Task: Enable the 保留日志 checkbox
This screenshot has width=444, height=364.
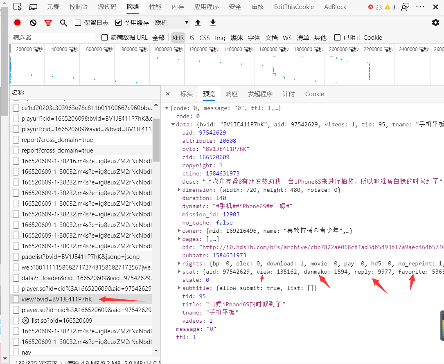Action: (78, 23)
